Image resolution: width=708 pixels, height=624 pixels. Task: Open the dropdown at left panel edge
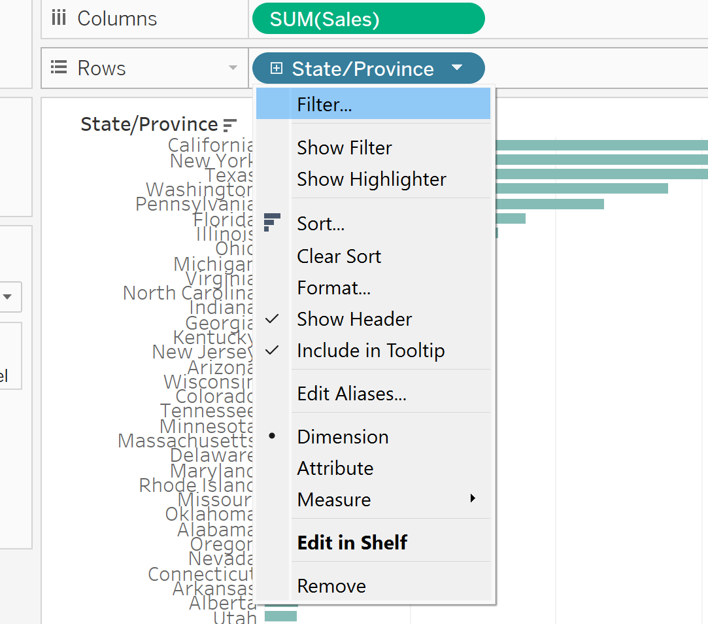8,297
